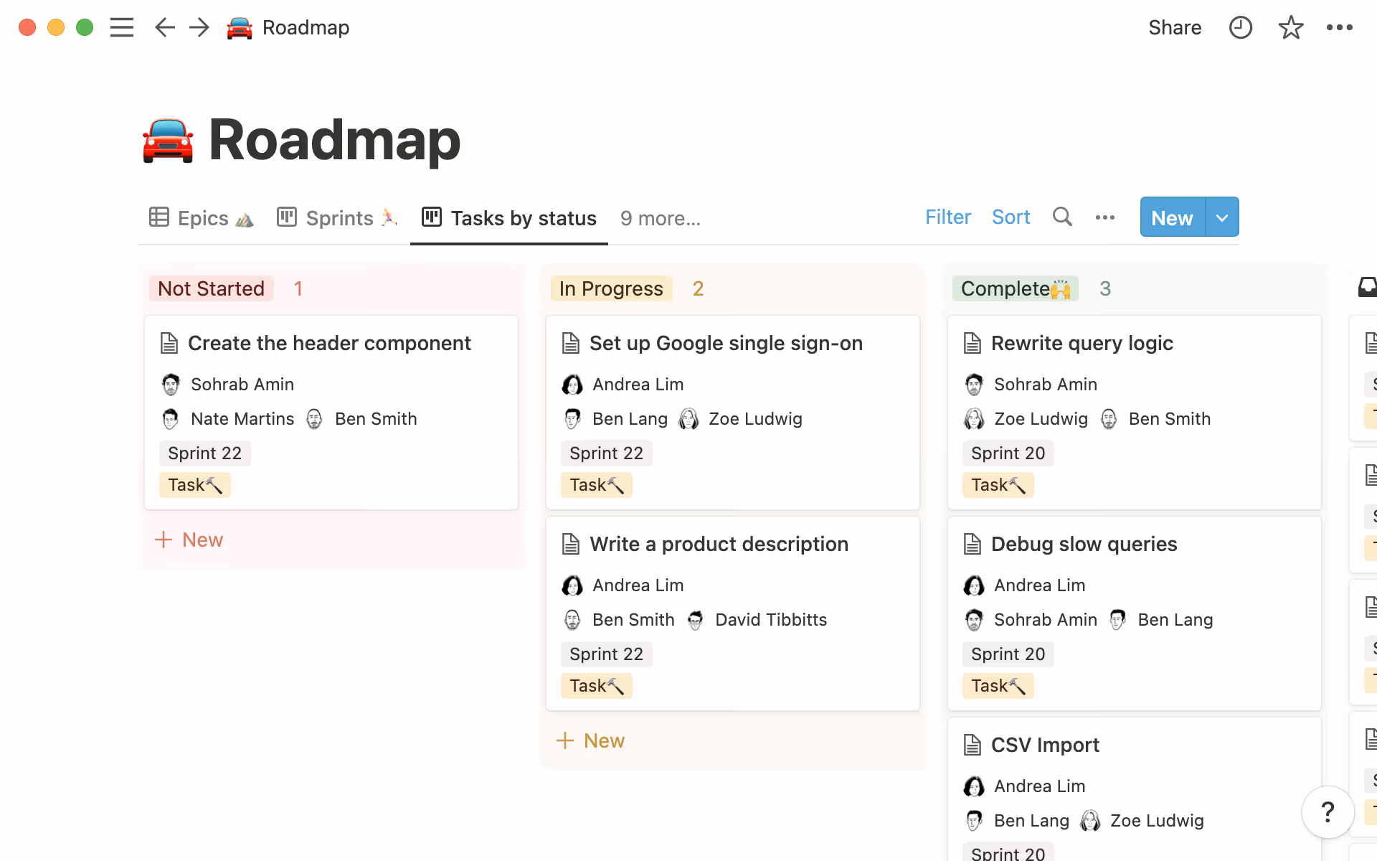Click the red car page emoji

pos(167,141)
